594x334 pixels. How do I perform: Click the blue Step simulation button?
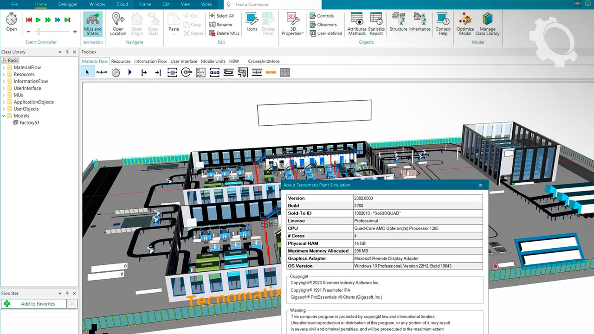(x=58, y=20)
